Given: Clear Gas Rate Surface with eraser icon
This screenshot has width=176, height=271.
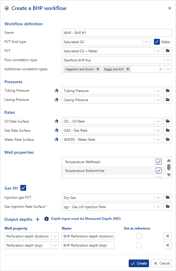Looking at the screenshot, I should (x=56, y=130).
